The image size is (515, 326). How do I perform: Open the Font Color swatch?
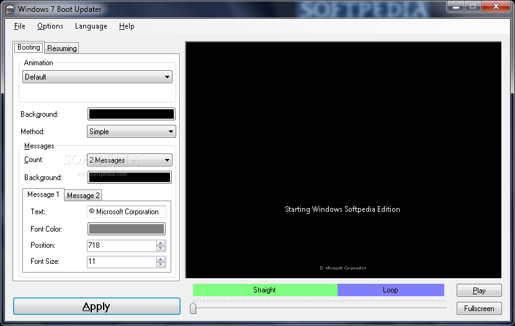[127, 229]
